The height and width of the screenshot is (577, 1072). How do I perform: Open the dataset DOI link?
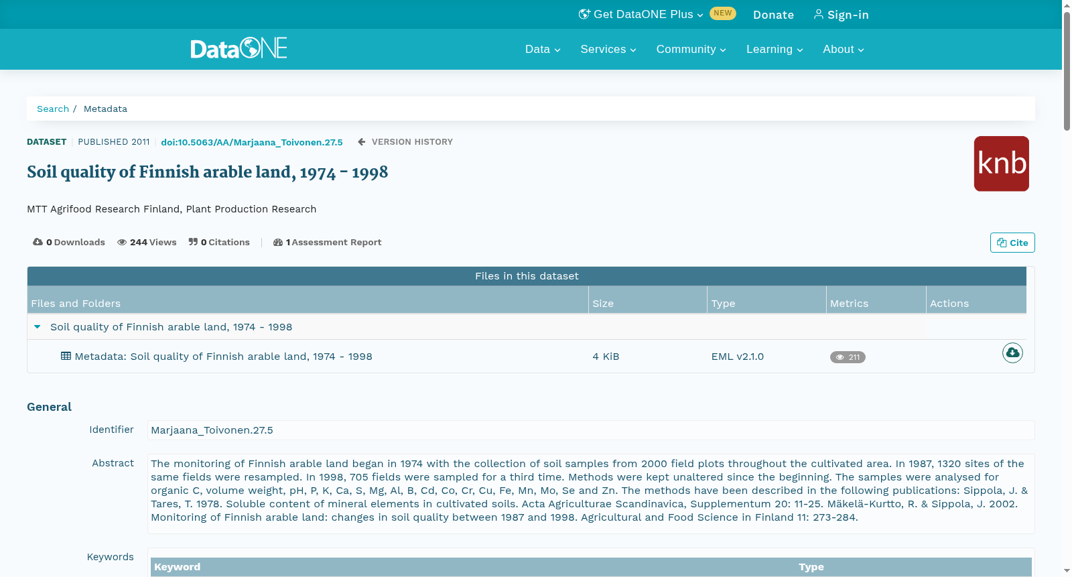(252, 142)
